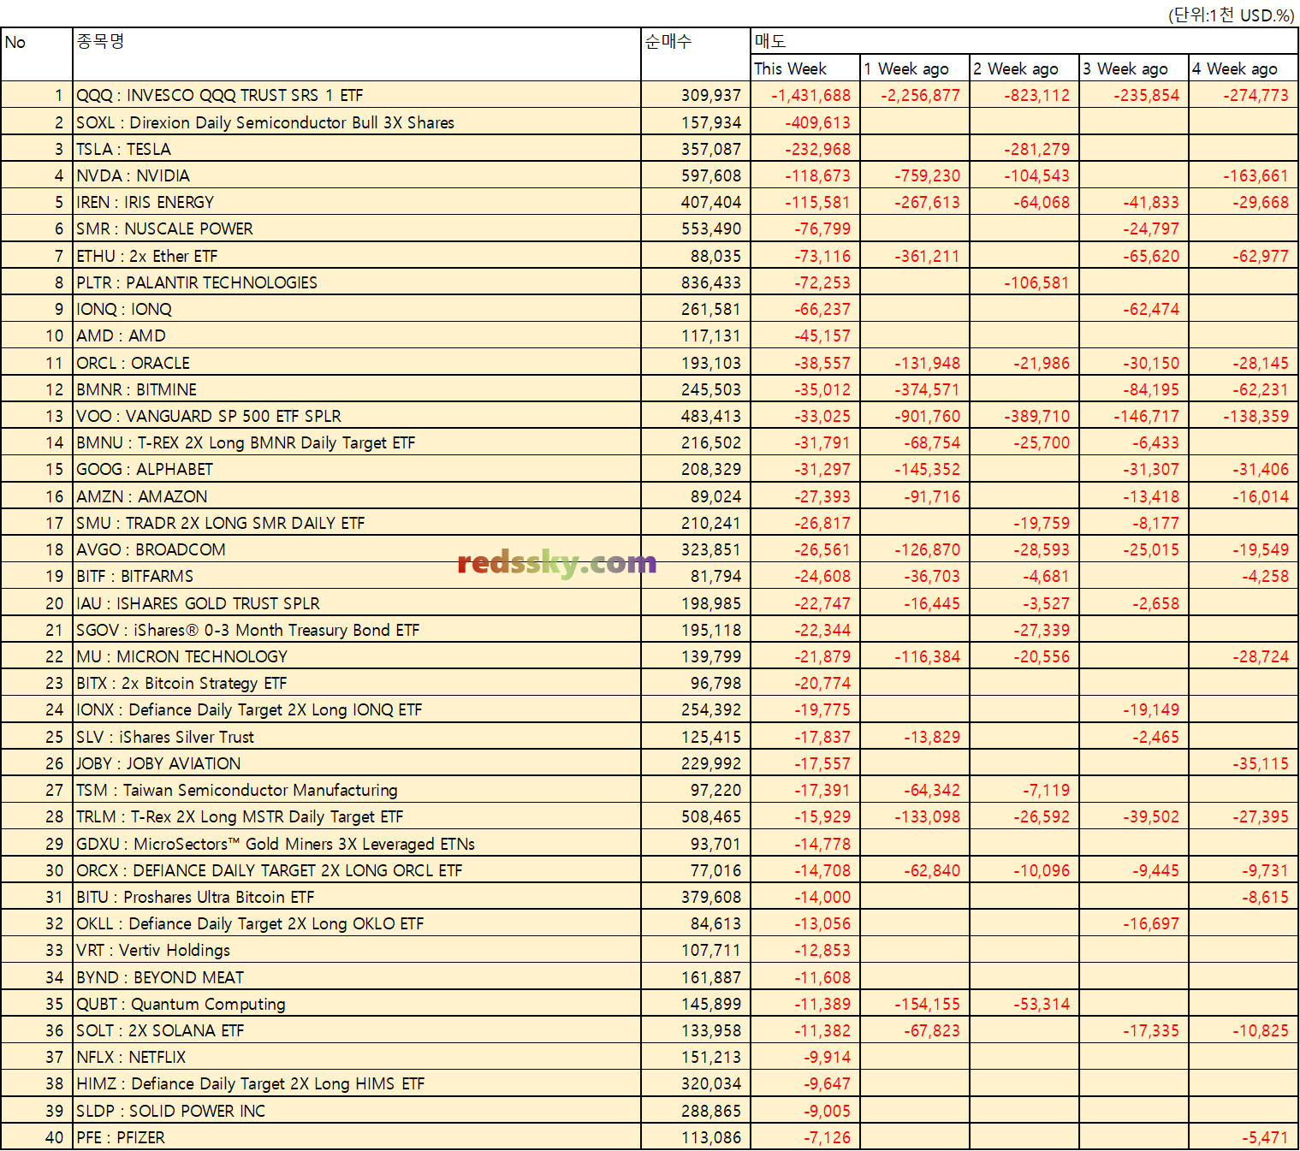The height and width of the screenshot is (1151, 1300).
Task: Click 'IREN : IRIS ENERGY' cell
Action: pyautogui.click(x=357, y=202)
